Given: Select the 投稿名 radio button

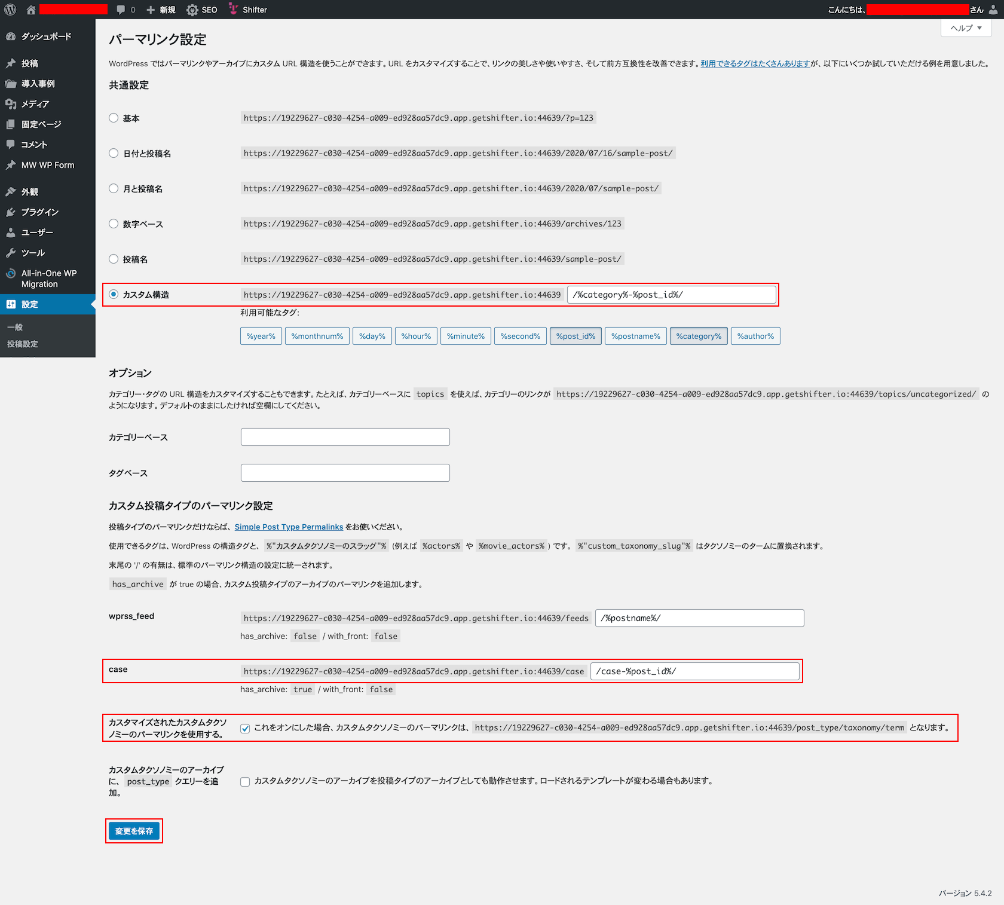Looking at the screenshot, I should (114, 259).
